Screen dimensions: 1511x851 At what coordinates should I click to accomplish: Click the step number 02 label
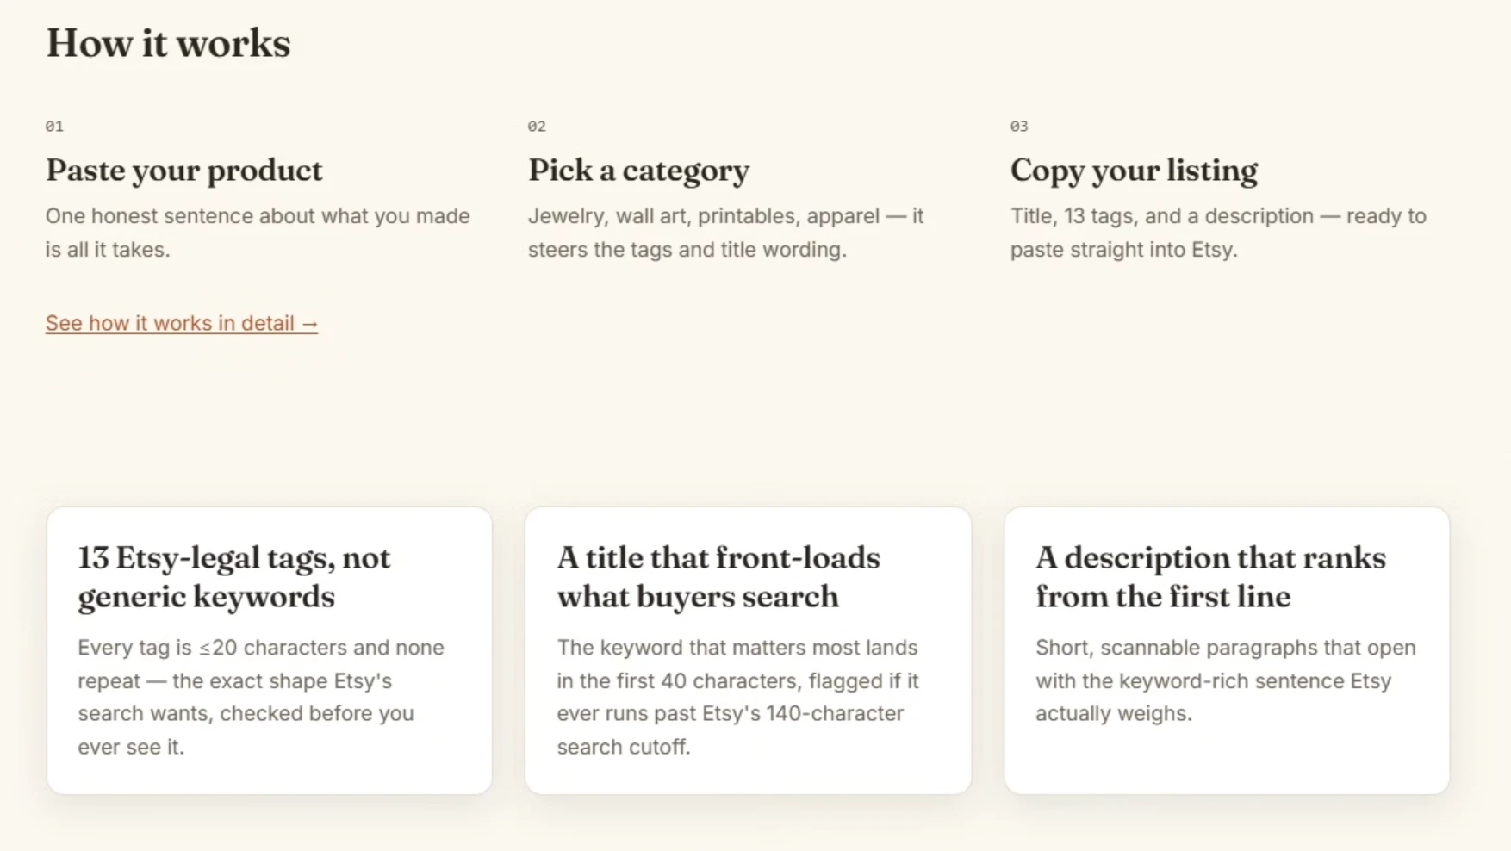537,126
